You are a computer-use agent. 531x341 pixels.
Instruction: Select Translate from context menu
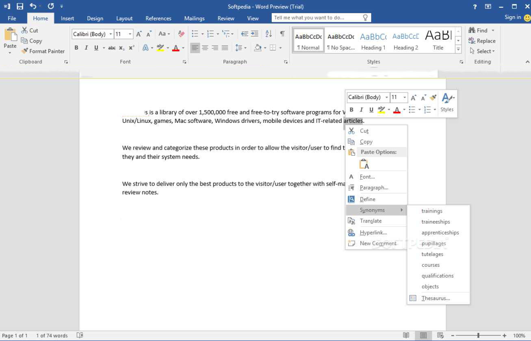(x=376, y=221)
